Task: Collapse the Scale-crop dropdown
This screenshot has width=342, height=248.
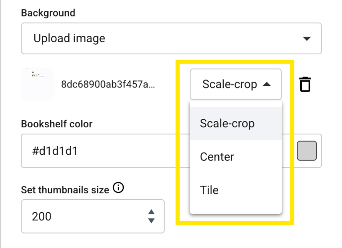Action: click(x=236, y=84)
